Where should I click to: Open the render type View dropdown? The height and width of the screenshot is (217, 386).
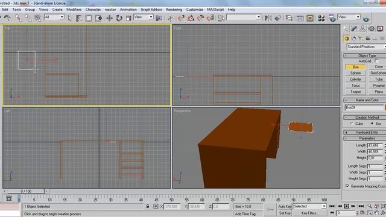[x=349, y=17]
